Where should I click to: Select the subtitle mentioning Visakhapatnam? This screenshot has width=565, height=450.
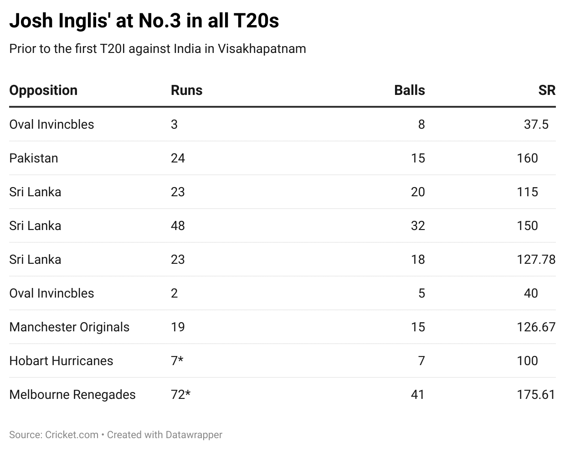158,48
